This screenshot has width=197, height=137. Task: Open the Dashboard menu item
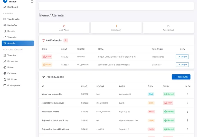coord(18,7)
